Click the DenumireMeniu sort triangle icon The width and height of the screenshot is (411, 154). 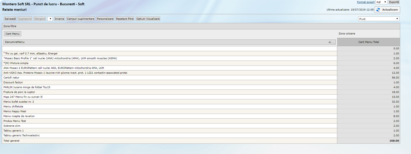pos(330,42)
